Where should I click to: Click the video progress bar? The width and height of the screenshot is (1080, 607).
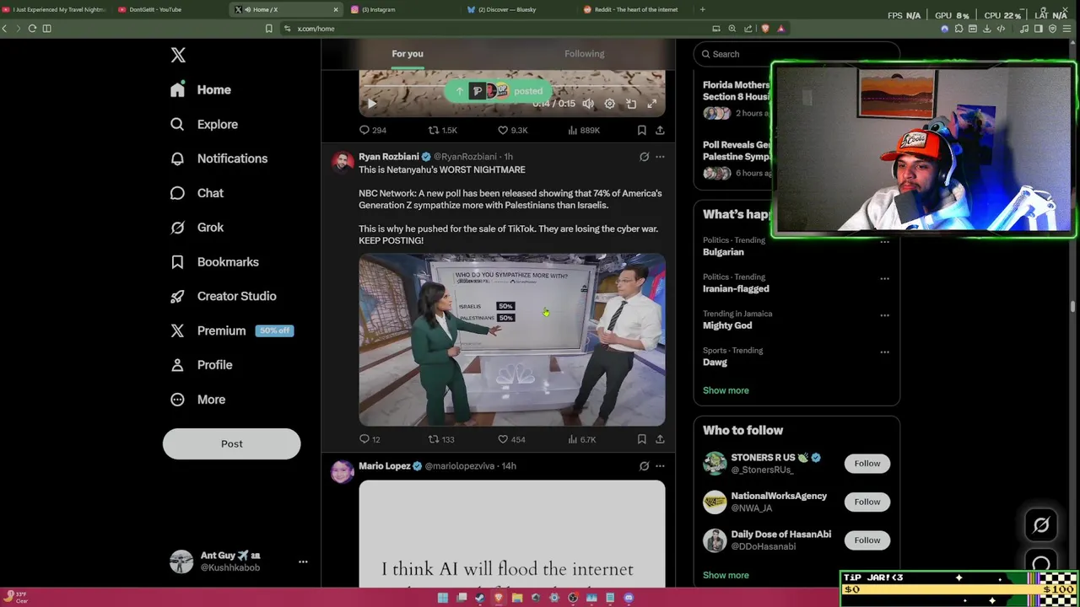coord(512,88)
